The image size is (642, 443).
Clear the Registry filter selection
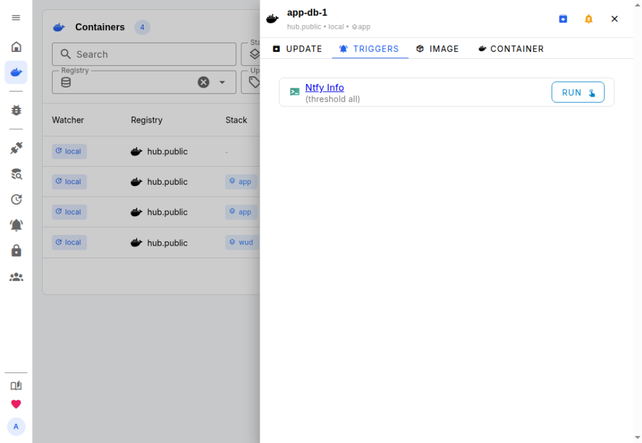204,82
